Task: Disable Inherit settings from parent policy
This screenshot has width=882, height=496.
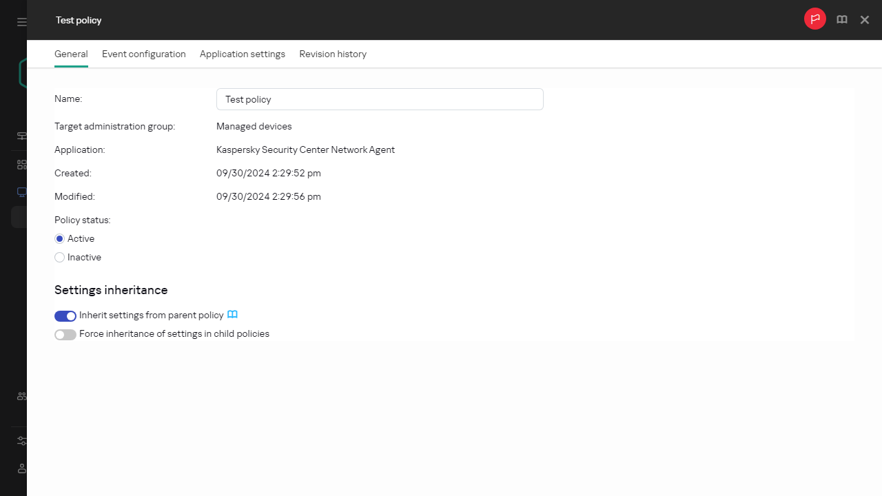Action: pyautogui.click(x=65, y=316)
